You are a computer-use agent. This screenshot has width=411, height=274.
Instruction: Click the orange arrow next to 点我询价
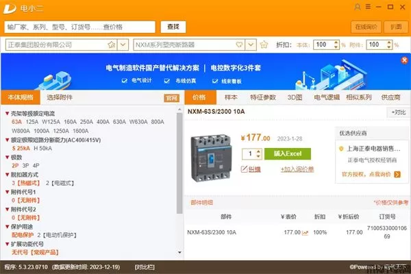point(397,175)
